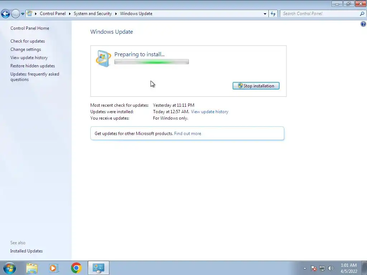Select Windows Update breadcrumb
The width and height of the screenshot is (367, 275).
click(x=136, y=14)
